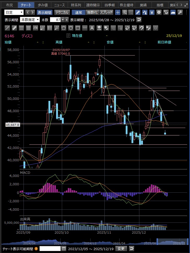Open the calendar date picker icon
Viewport: 190px width, 253px height.
point(64,249)
